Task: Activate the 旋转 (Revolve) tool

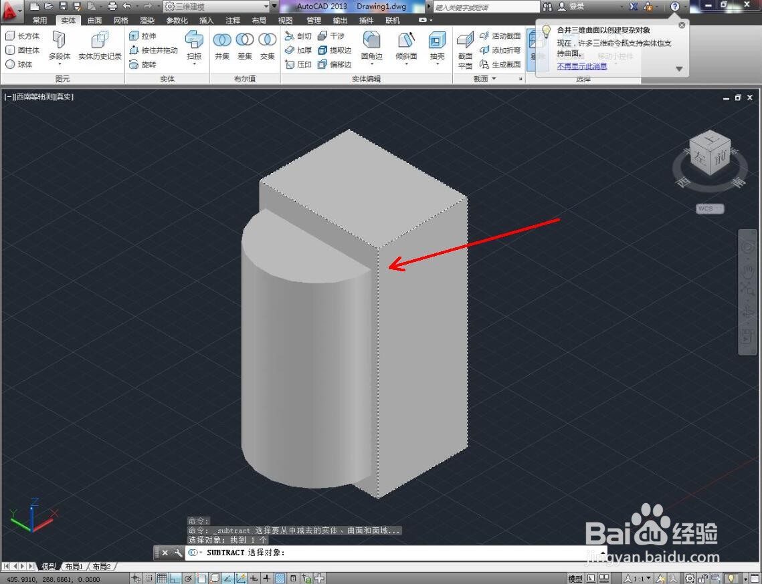Action: point(143,64)
